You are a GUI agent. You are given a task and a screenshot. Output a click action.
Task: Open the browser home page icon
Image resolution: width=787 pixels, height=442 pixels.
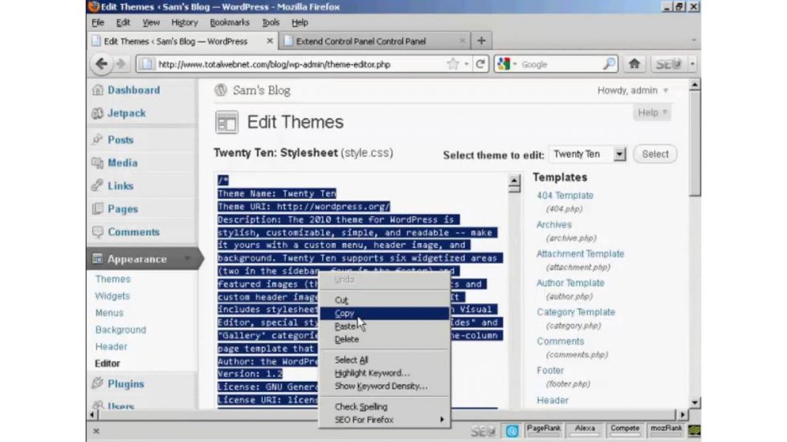(x=634, y=63)
